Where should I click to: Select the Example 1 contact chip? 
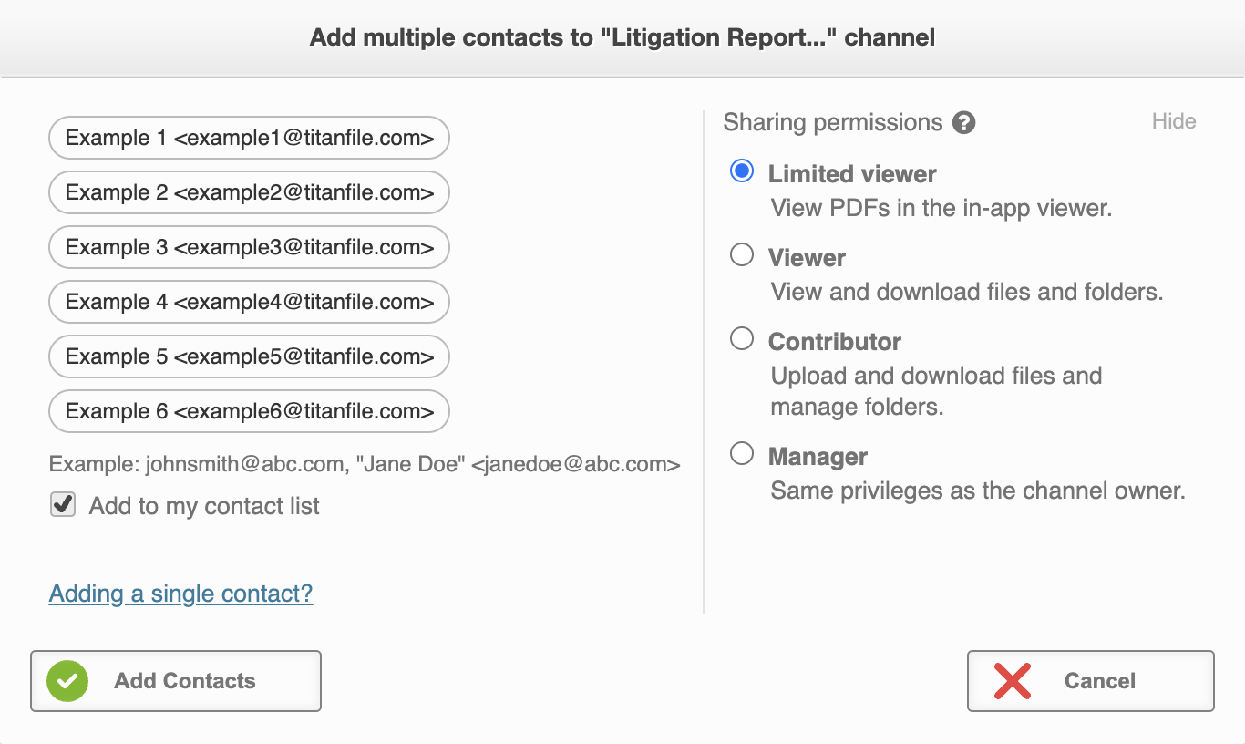pyautogui.click(x=248, y=138)
